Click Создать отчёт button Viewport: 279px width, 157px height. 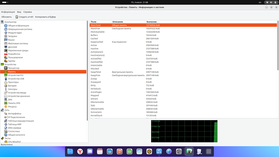(x=24, y=17)
